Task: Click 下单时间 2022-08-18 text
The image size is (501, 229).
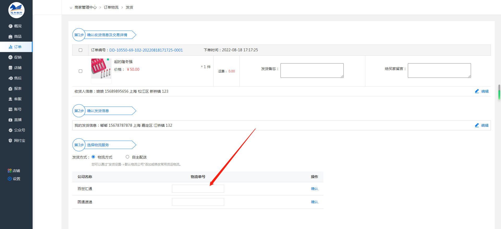Action: 231,50
